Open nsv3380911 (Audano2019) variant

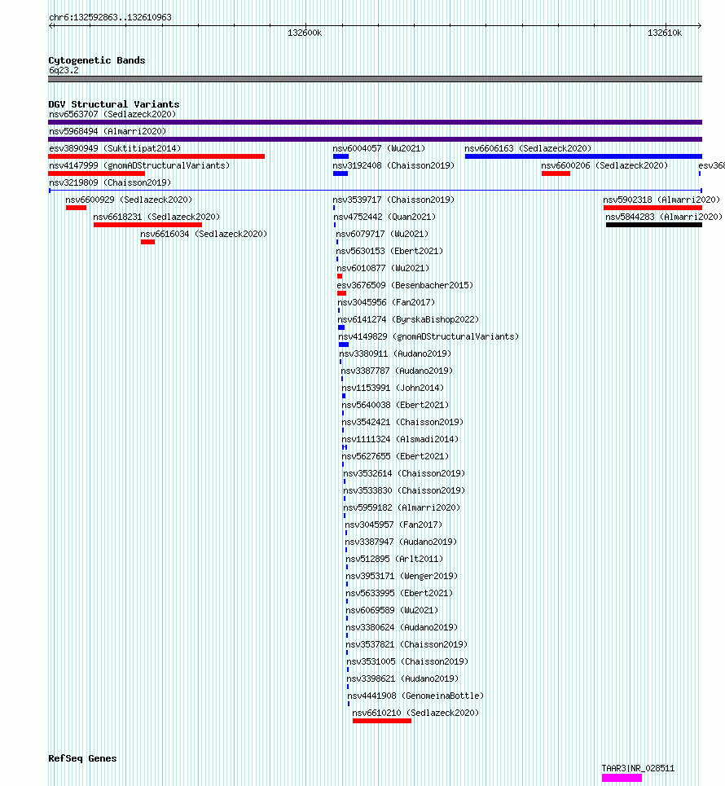coord(396,353)
